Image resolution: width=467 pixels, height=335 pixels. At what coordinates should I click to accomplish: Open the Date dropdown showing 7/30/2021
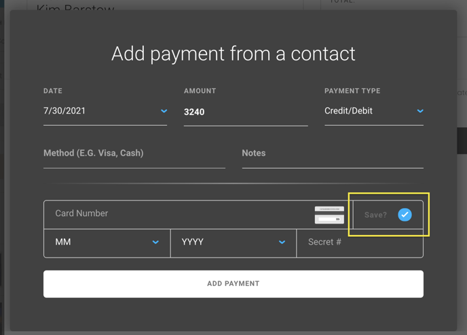(x=105, y=111)
